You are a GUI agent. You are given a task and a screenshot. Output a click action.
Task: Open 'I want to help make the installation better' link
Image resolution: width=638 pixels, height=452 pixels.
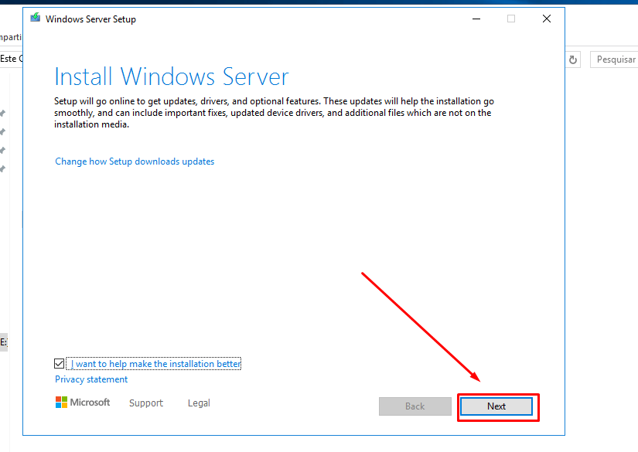(x=156, y=364)
